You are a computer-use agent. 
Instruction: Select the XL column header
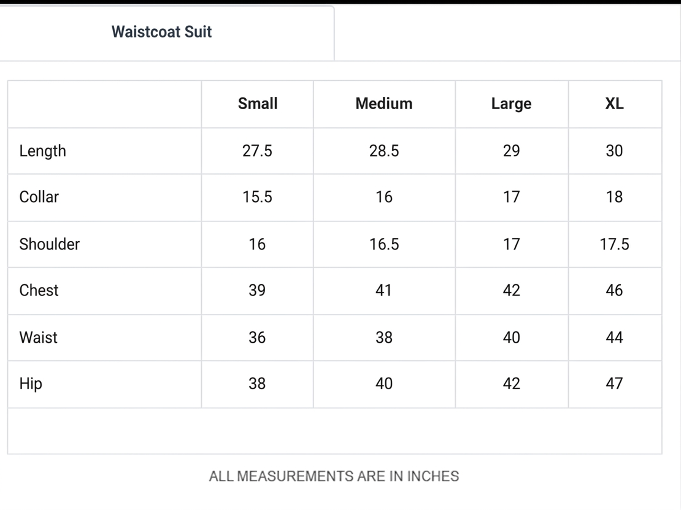615,104
